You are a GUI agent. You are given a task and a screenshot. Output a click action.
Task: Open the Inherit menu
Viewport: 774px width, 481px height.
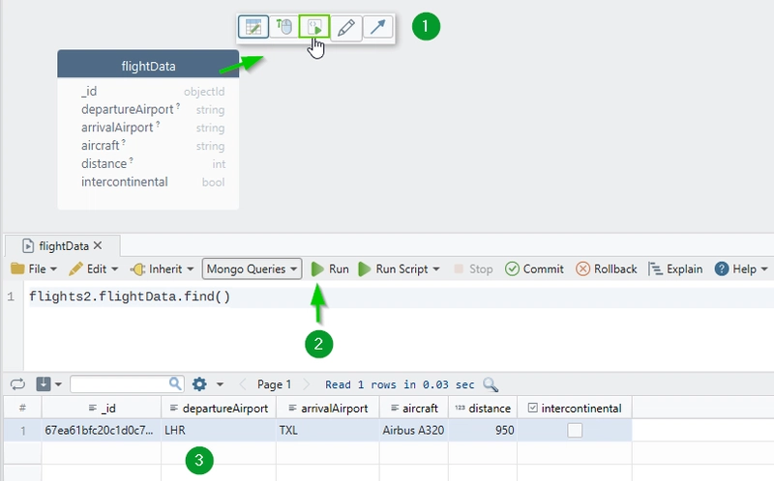pyautogui.click(x=162, y=269)
